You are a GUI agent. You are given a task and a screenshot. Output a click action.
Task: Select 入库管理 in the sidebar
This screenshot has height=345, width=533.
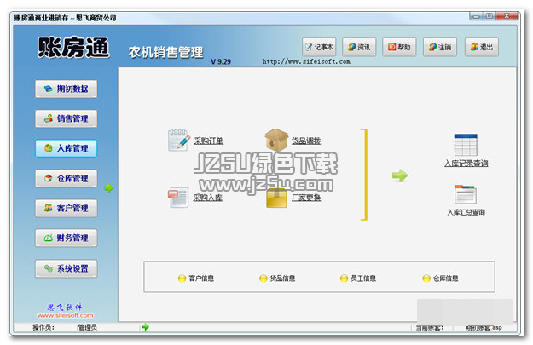pyautogui.click(x=66, y=148)
